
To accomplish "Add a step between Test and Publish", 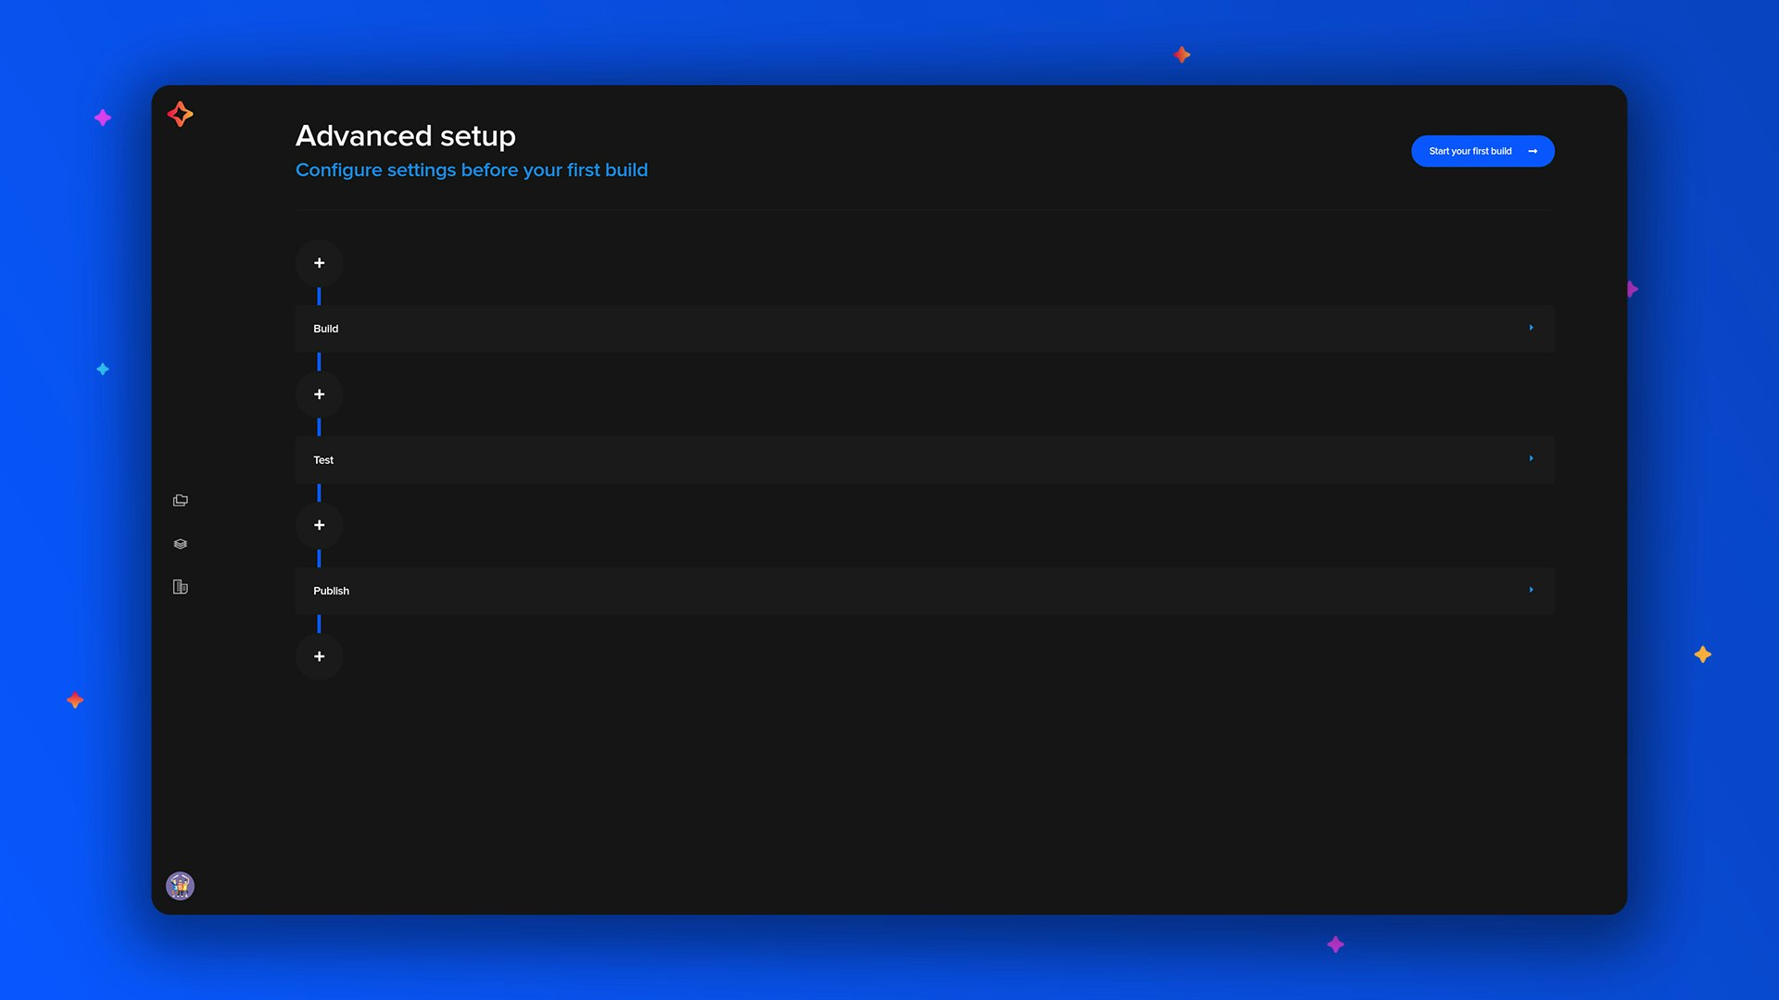I will (319, 525).
